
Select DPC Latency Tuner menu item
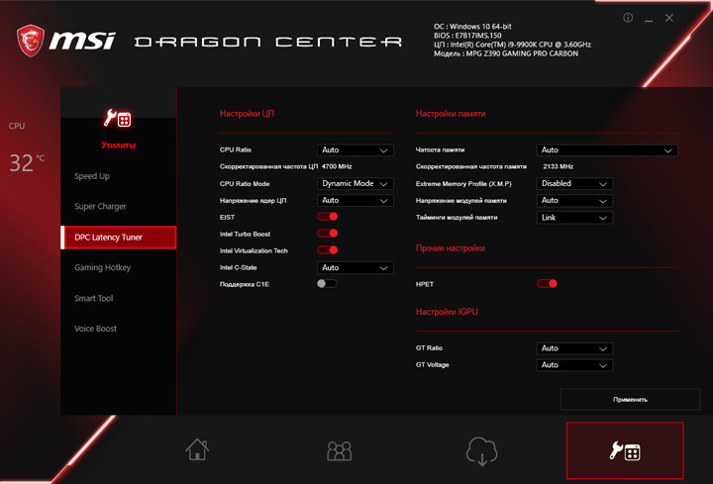119,238
